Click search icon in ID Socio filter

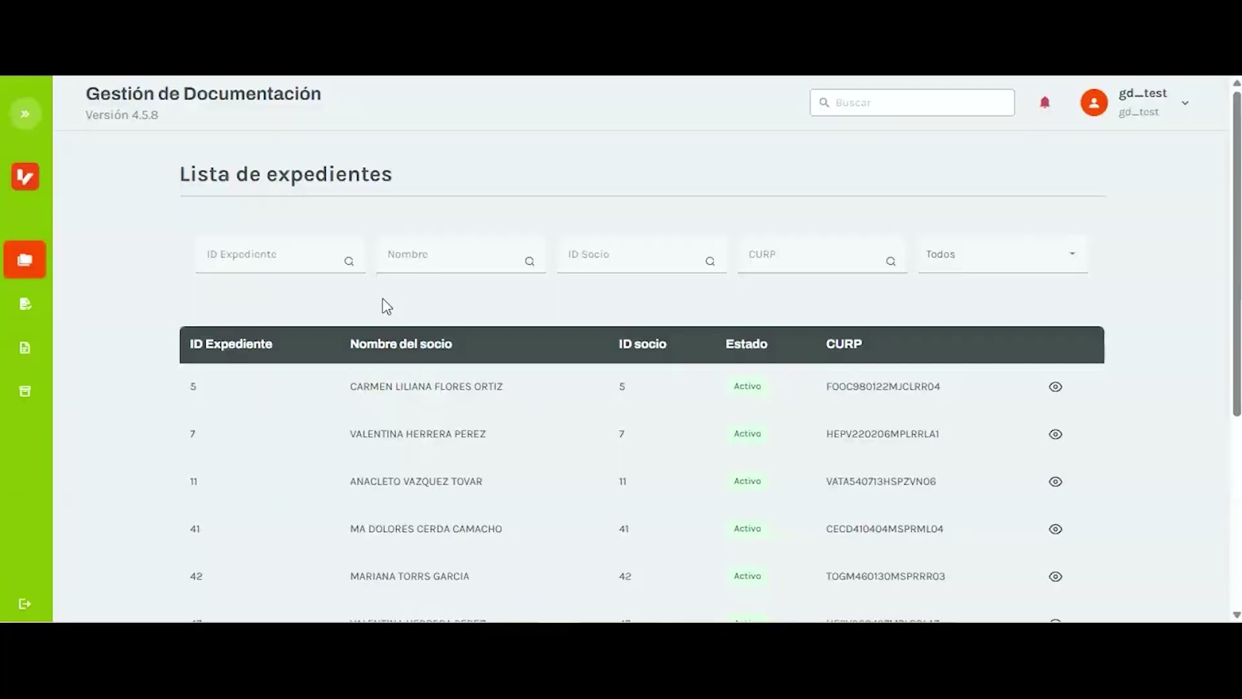[x=710, y=262]
